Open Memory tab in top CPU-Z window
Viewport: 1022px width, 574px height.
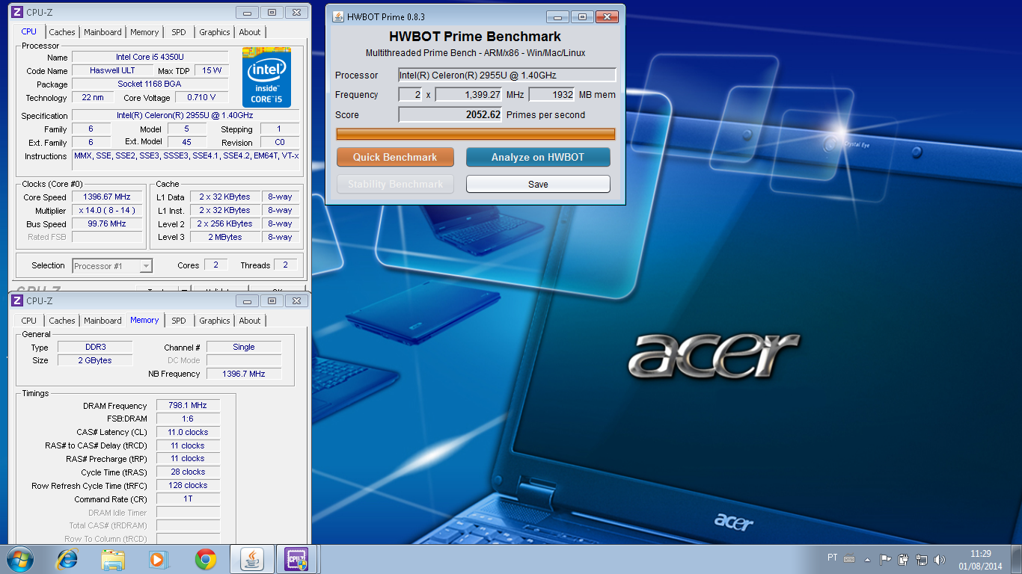pyautogui.click(x=144, y=32)
